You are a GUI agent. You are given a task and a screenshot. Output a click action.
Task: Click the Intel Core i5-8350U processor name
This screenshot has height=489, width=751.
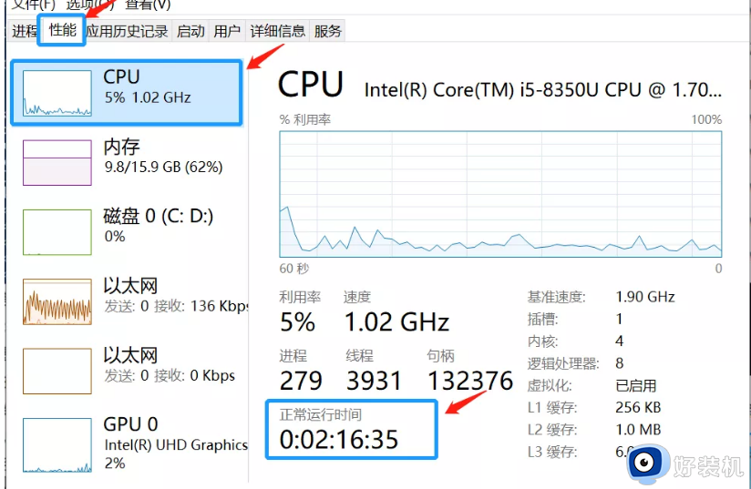click(542, 90)
